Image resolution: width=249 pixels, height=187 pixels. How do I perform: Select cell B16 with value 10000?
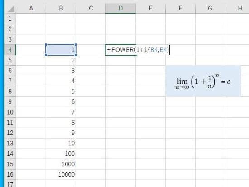coord(61,174)
